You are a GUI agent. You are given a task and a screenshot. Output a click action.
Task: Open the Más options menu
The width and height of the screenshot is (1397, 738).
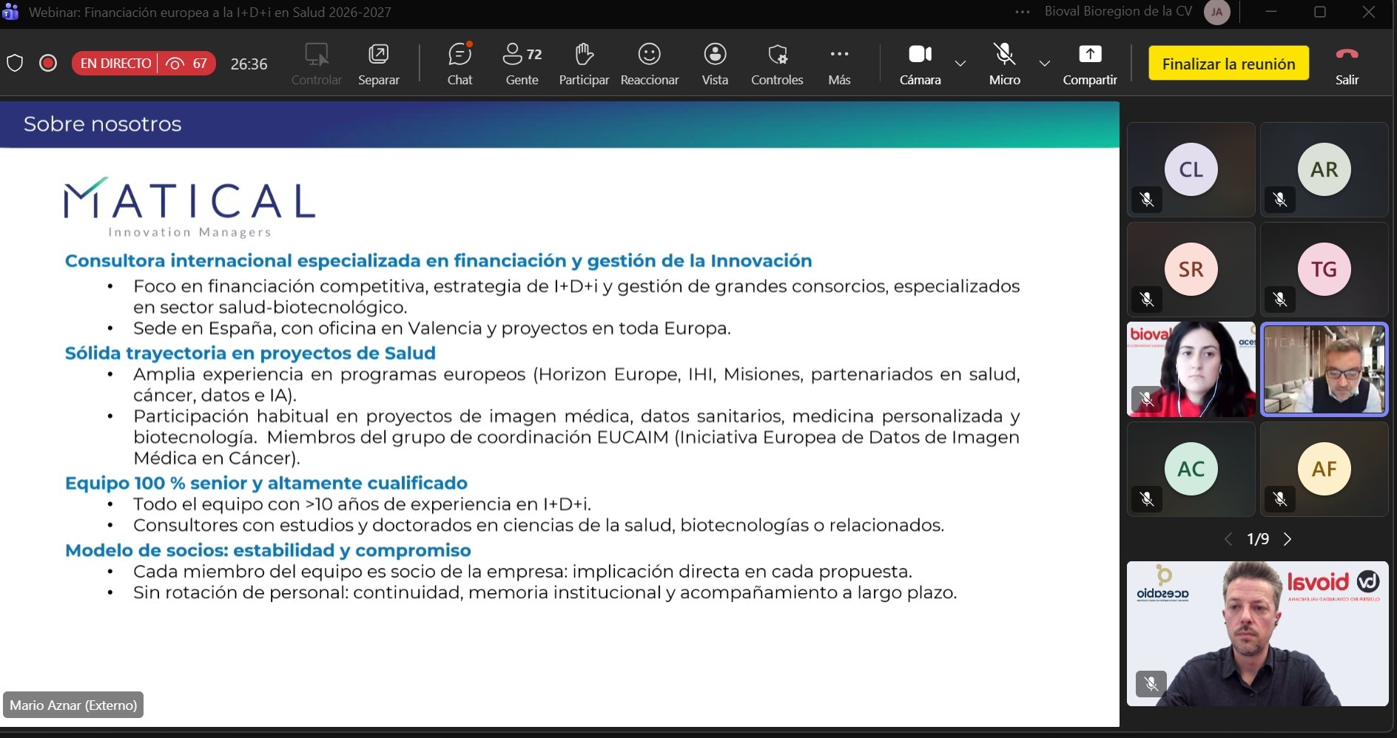tap(839, 64)
